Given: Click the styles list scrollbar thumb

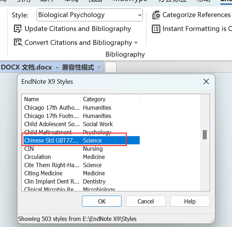Looking at the screenshot, I should coord(205,135).
